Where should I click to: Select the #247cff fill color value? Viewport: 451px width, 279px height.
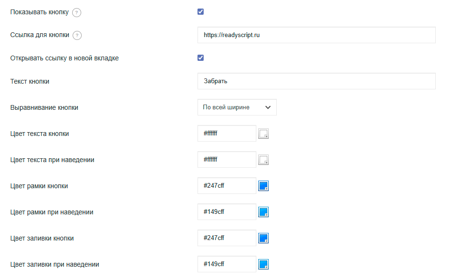tap(226, 238)
